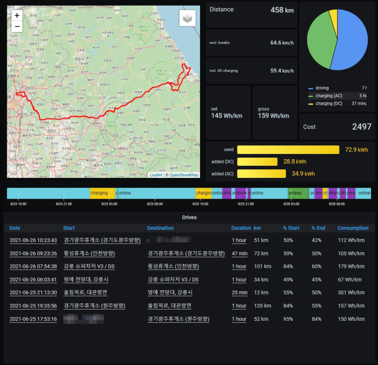Sort drives table by % Start column
This screenshot has height=365, width=378.
click(291, 228)
